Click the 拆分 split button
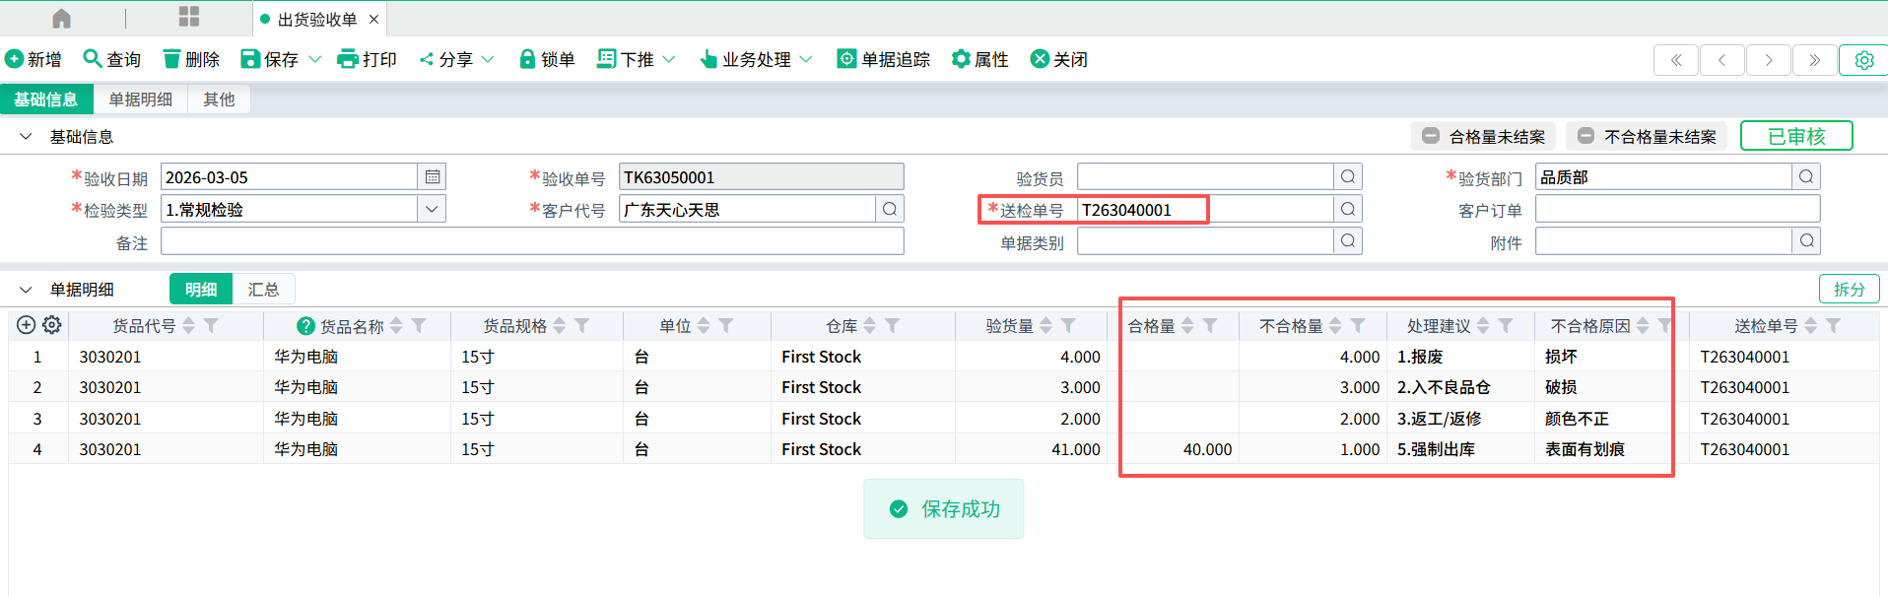 click(1849, 289)
